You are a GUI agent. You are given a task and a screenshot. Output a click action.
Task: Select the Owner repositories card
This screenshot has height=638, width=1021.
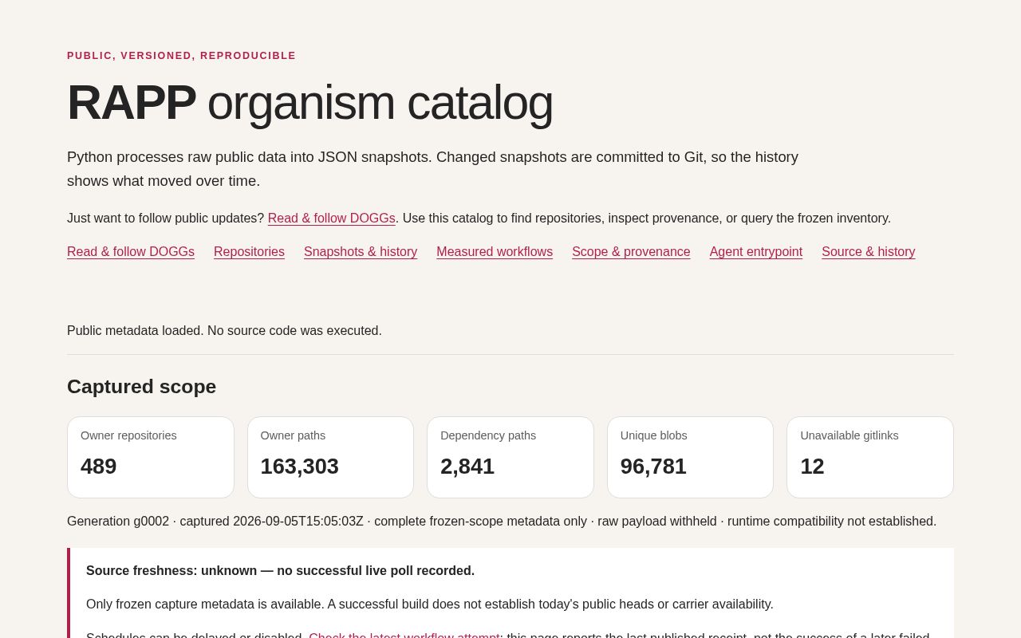click(x=151, y=458)
